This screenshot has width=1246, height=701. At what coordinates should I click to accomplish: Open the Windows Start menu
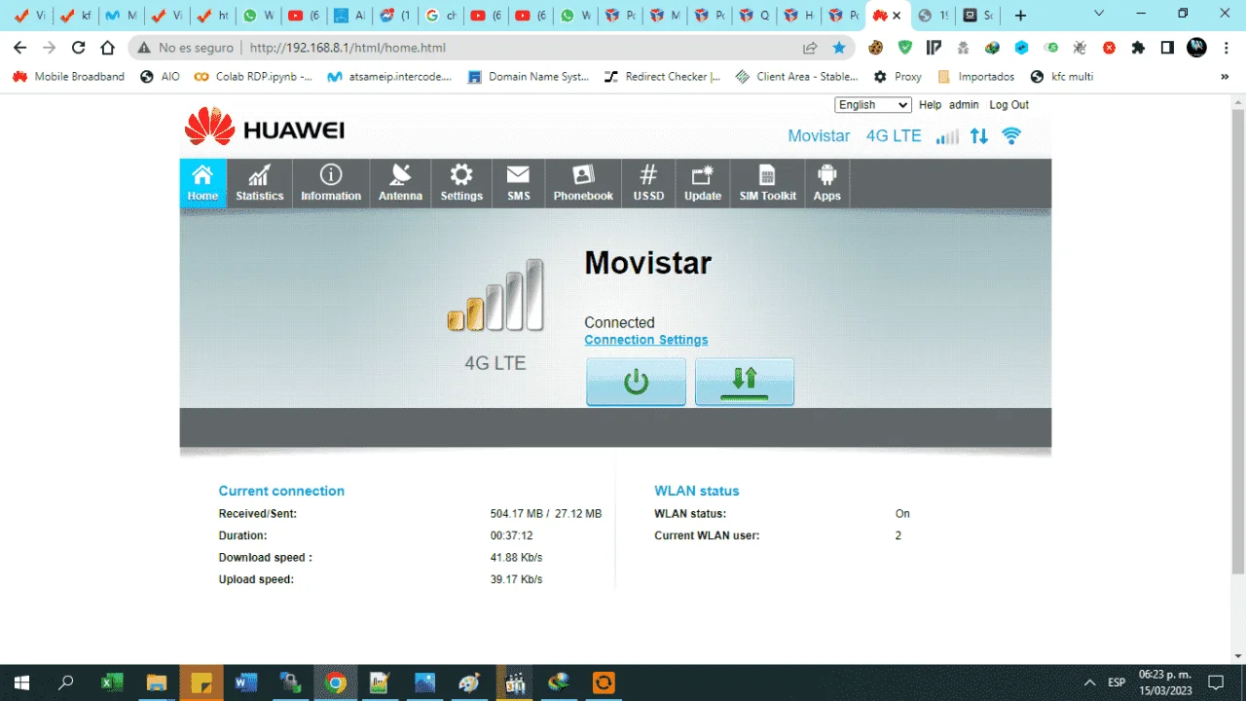(20, 683)
